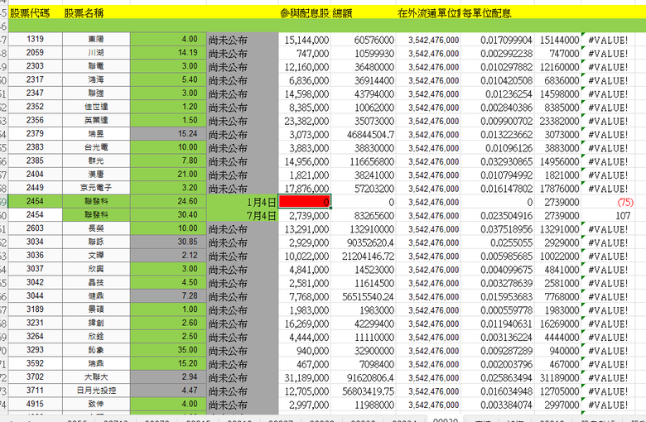The height and width of the screenshot is (422, 646).
Task: Select the 股票代碼 header cell
Action: pos(36,13)
